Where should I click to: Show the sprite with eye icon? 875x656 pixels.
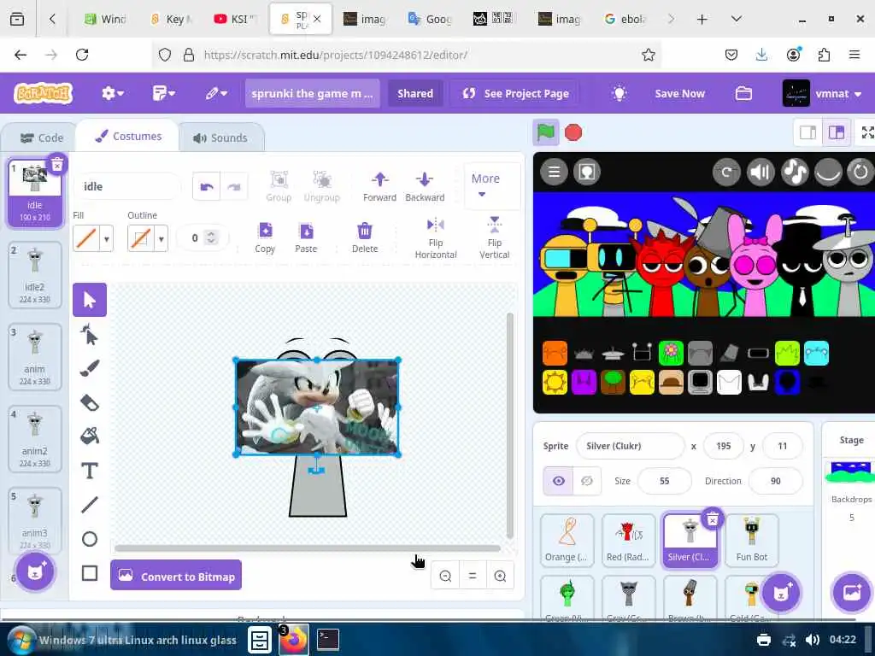tap(559, 481)
